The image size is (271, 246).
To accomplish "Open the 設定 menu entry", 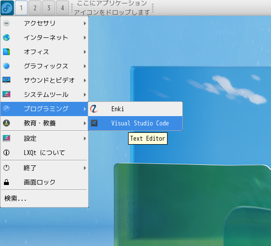I will (x=44, y=138).
